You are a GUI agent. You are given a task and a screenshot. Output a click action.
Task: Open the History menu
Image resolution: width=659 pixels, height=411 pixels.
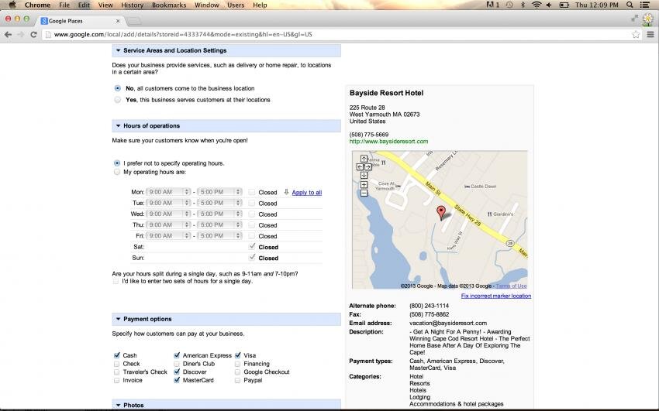(x=132, y=5)
